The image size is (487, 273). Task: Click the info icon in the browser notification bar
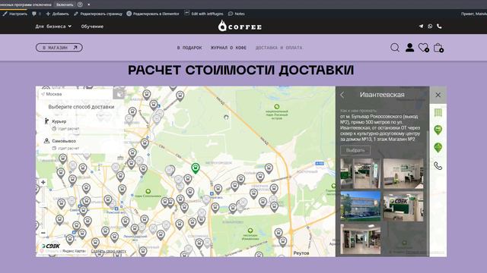(80, 5)
